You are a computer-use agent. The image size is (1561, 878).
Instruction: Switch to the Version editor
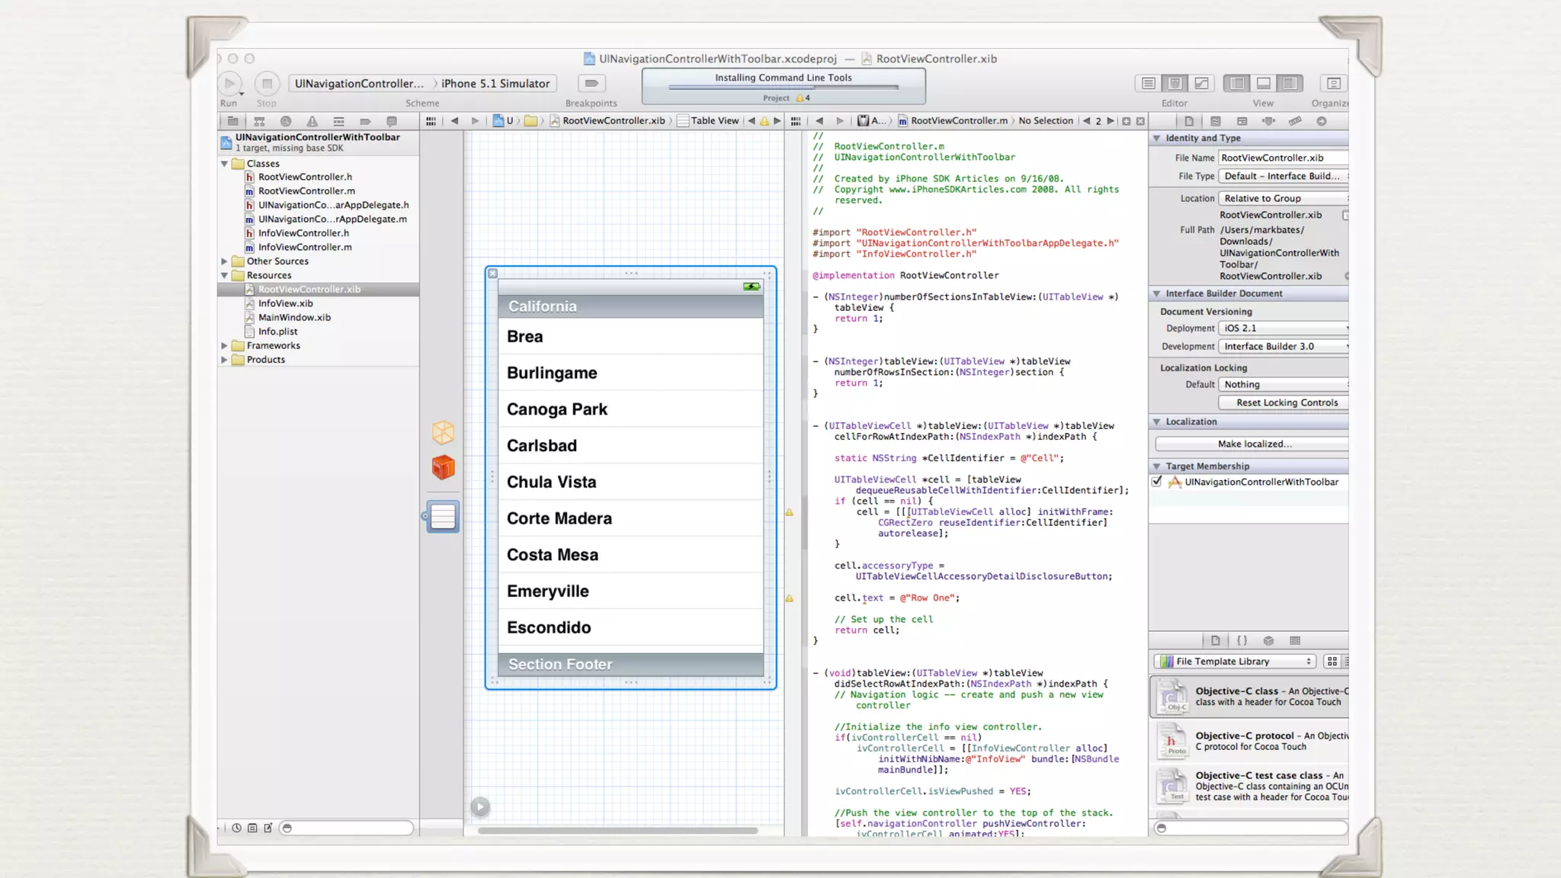[x=1201, y=83]
